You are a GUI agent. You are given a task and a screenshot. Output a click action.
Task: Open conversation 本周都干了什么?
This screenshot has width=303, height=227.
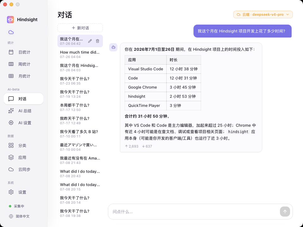coord(80,107)
